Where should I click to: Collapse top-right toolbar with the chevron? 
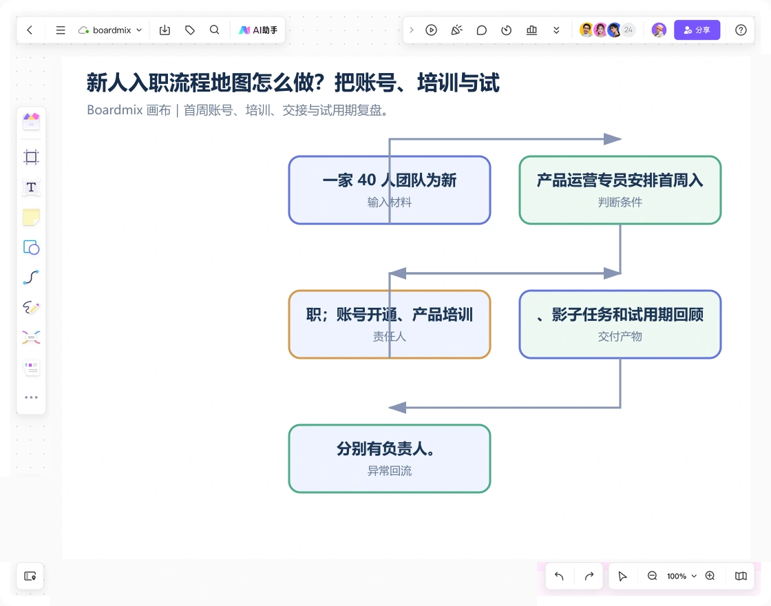[412, 30]
